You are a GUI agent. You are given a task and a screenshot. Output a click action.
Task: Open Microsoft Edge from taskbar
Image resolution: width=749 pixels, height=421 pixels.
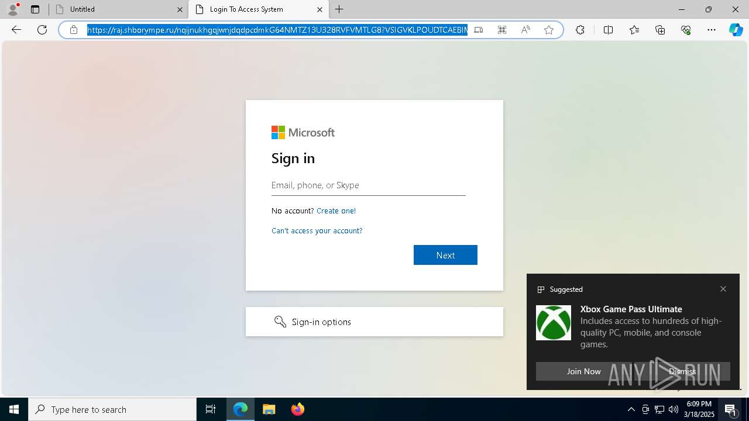click(x=240, y=409)
